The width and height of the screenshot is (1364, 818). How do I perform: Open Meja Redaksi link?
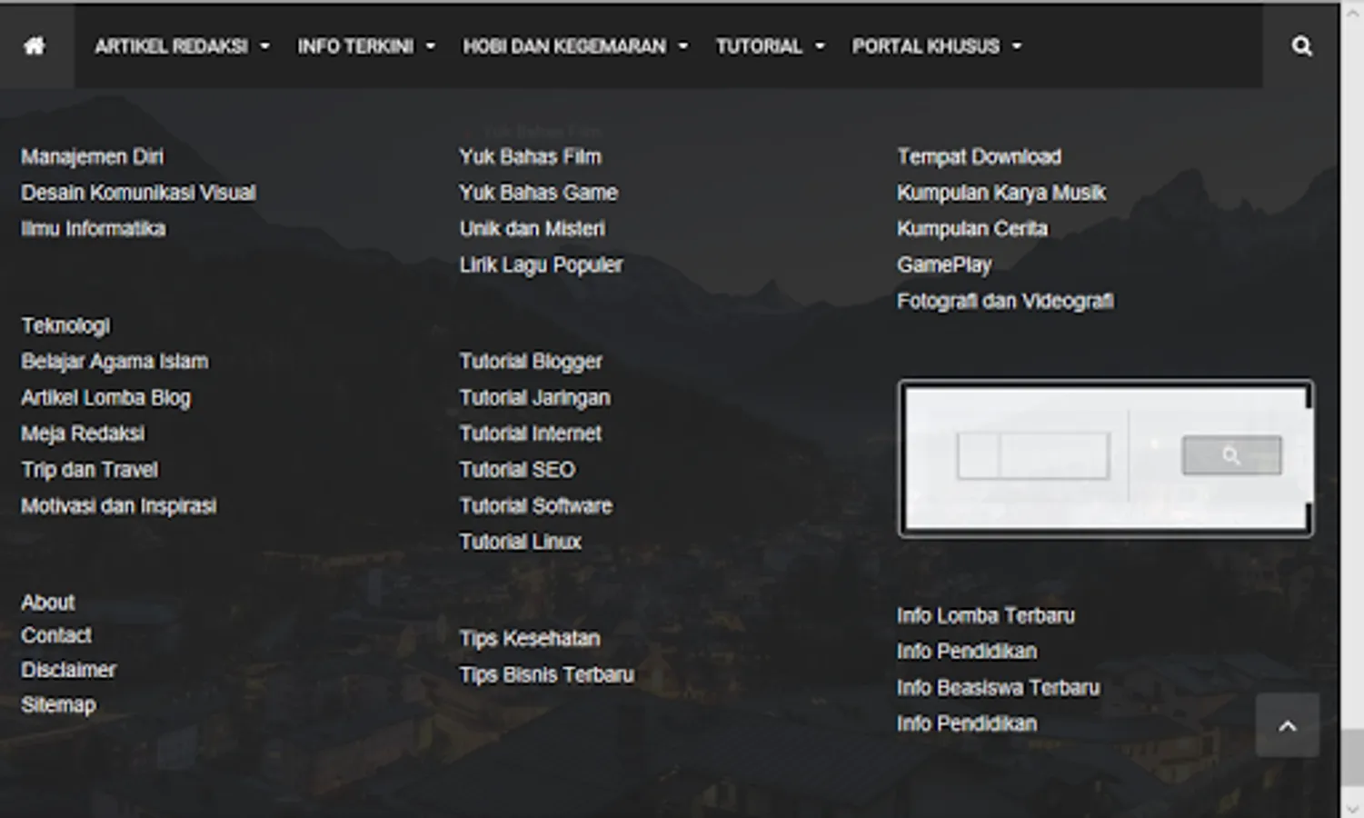83,434
